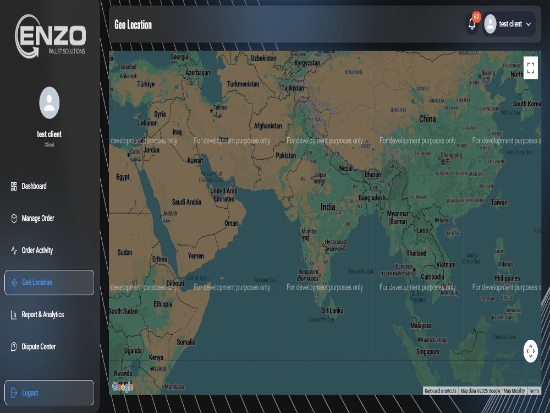
Task: Click the Dashboard grid icon
Action: pos(14,186)
